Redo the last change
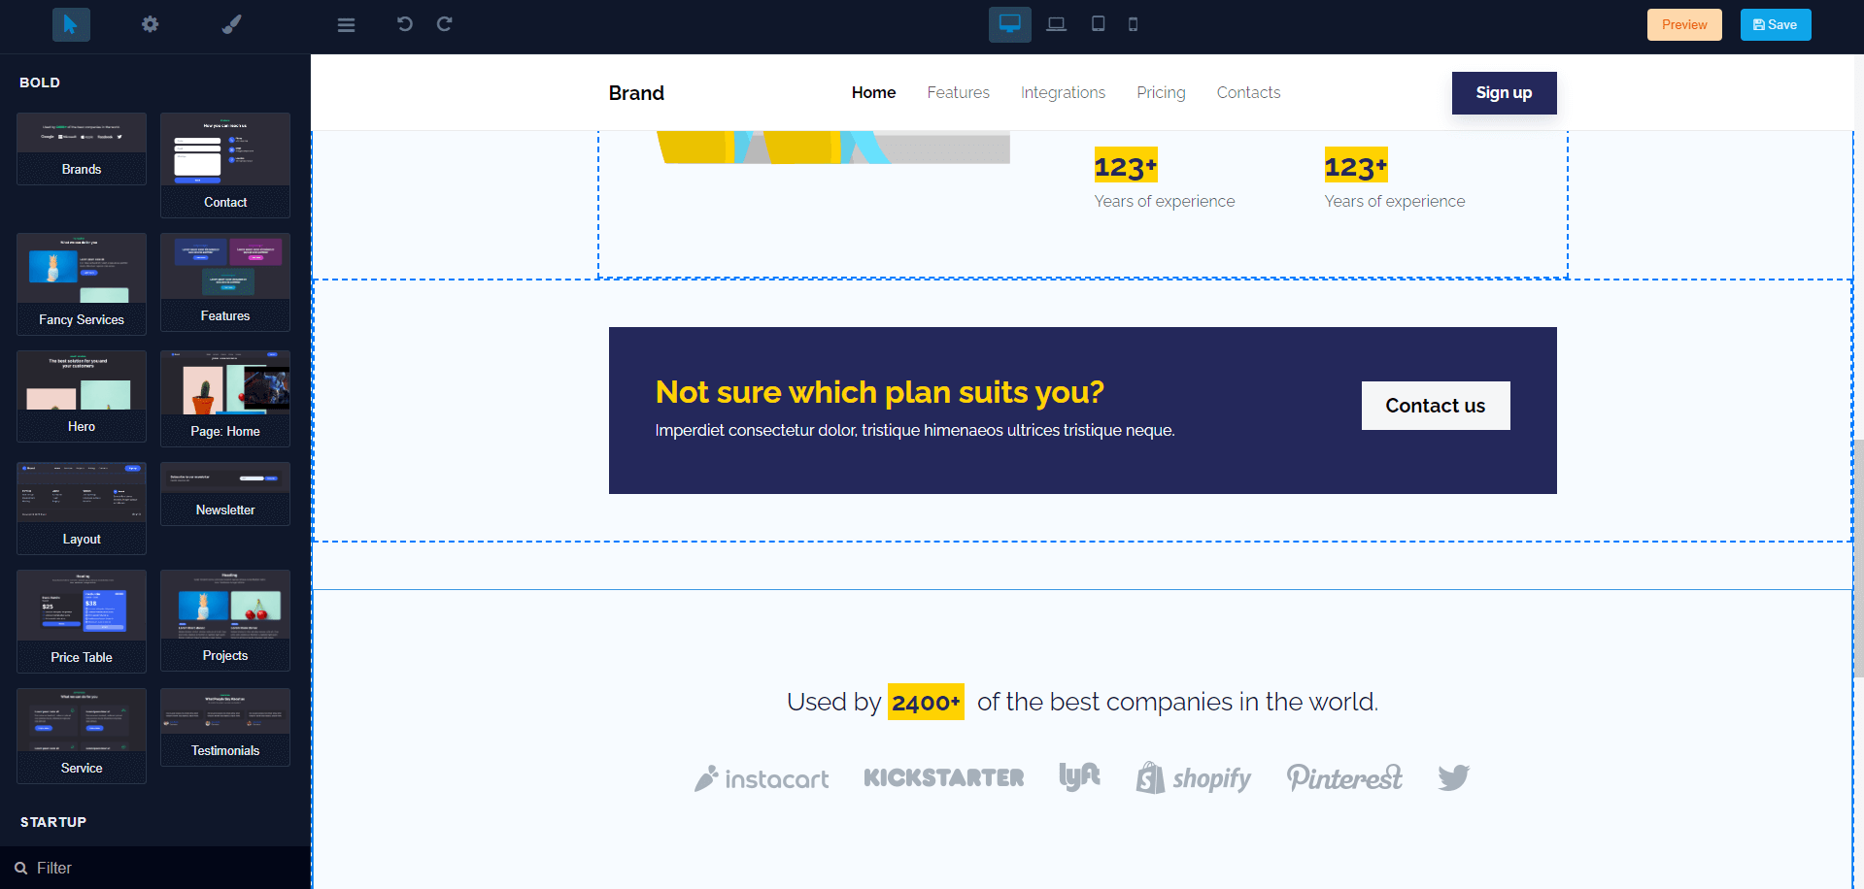This screenshot has width=1864, height=889. tap(444, 24)
